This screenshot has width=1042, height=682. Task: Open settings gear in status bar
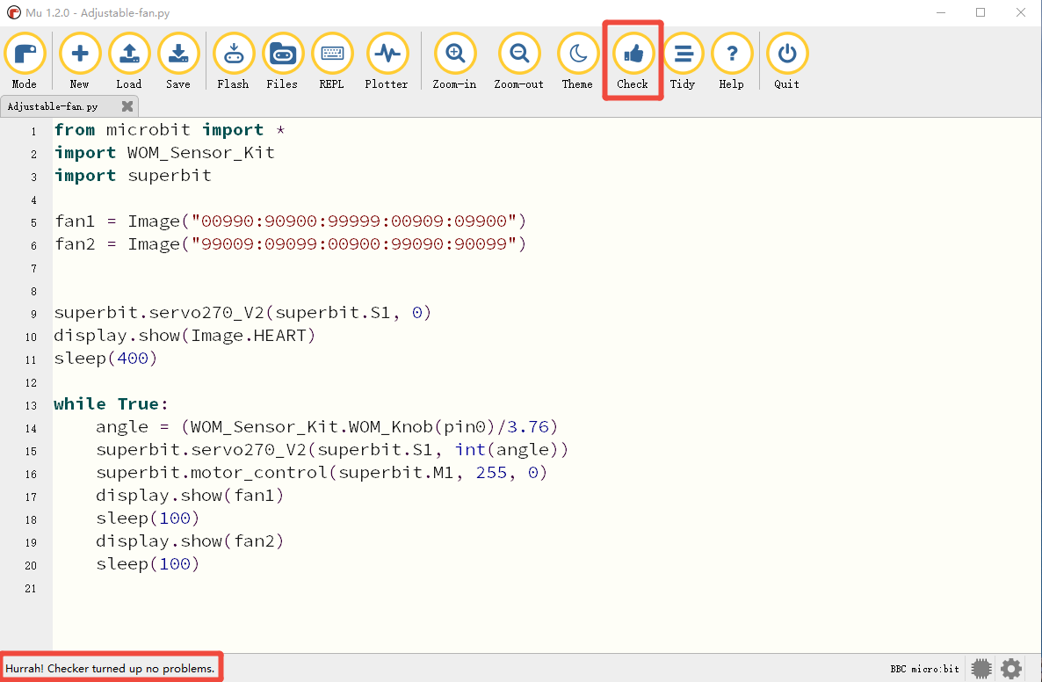coord(1011,668)
